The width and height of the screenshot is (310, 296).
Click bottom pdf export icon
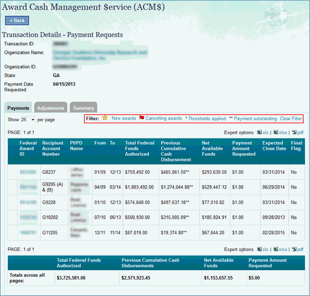(x=294, y=249)
